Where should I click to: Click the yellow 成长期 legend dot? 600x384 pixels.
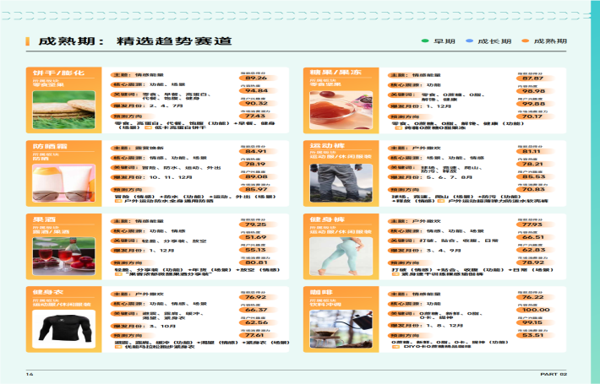[471, 41]
